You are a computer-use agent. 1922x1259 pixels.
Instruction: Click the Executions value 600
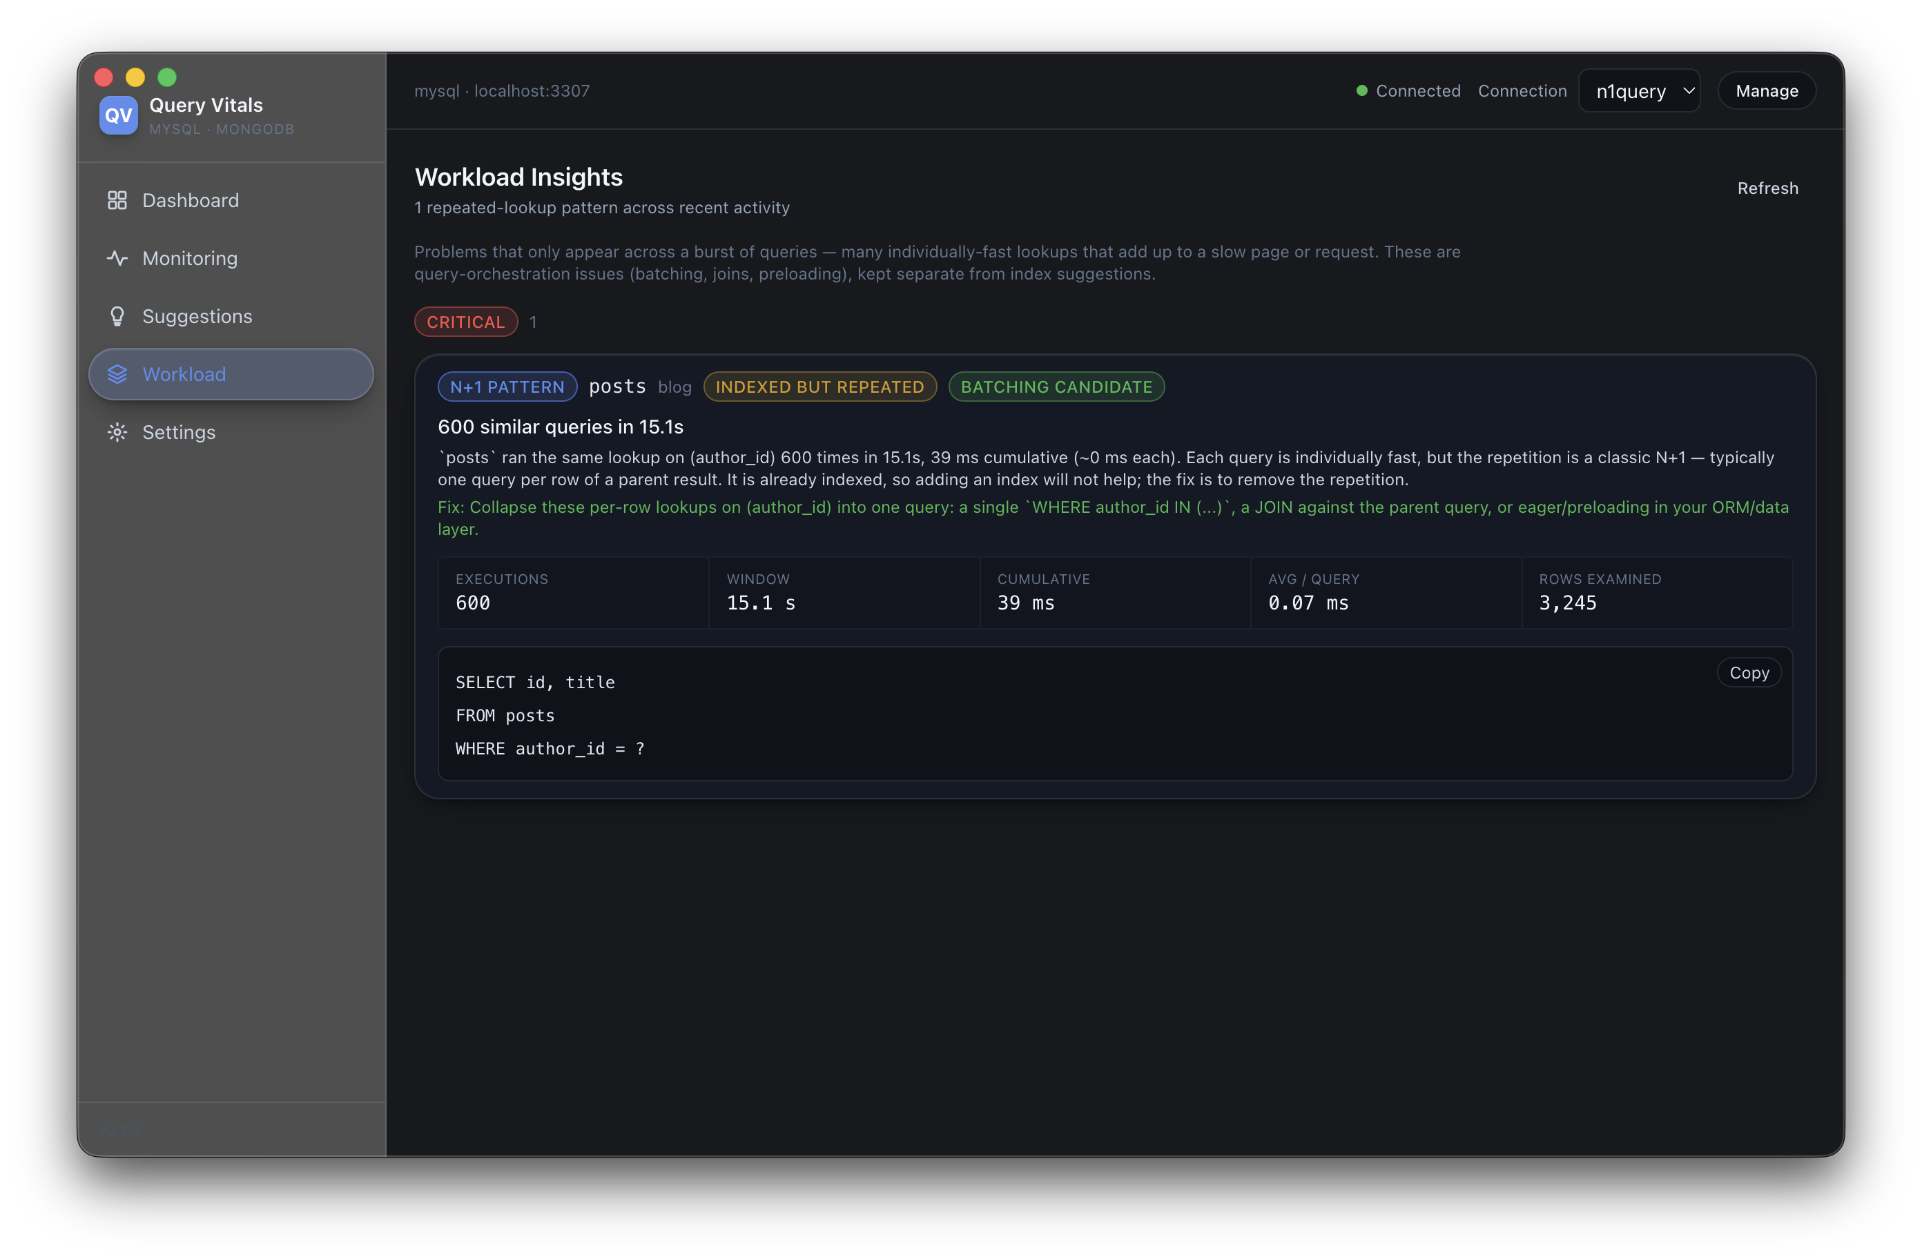coord(472,603)
